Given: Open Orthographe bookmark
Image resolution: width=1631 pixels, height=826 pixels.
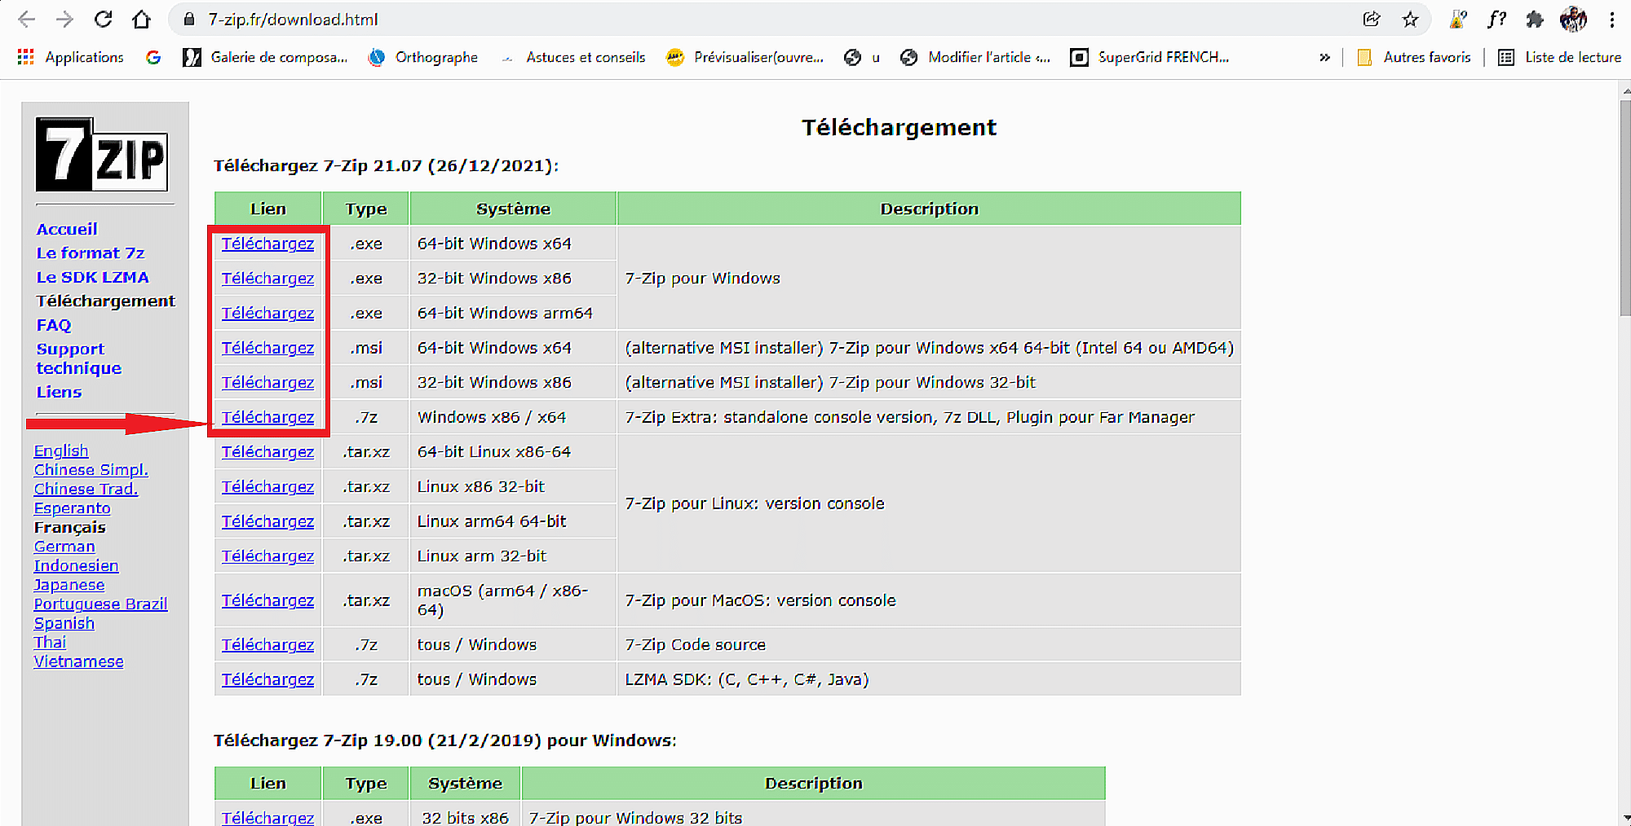Looking at the screenshot, I should point(423,57).
